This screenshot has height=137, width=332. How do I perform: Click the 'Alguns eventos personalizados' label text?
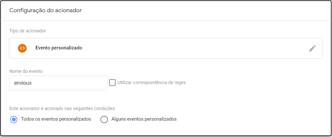point(144,119)
